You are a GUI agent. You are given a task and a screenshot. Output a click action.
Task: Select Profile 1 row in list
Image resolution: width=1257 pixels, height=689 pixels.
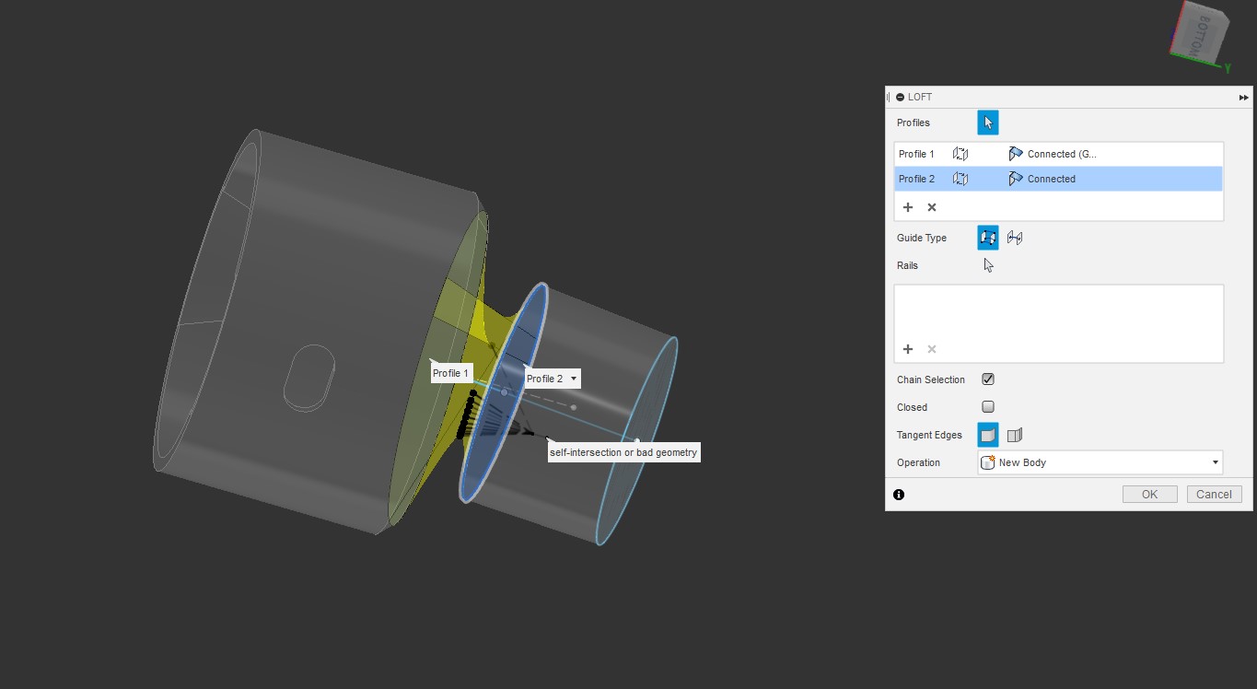pyautogui.click(x=1058, y=154)
